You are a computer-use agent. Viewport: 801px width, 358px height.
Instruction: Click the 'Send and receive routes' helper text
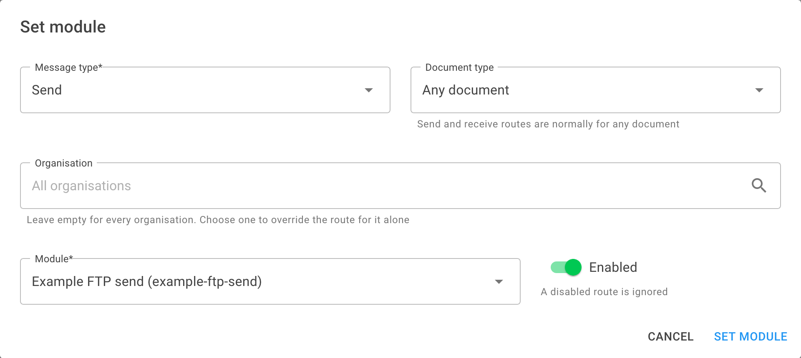pos(548,124)
